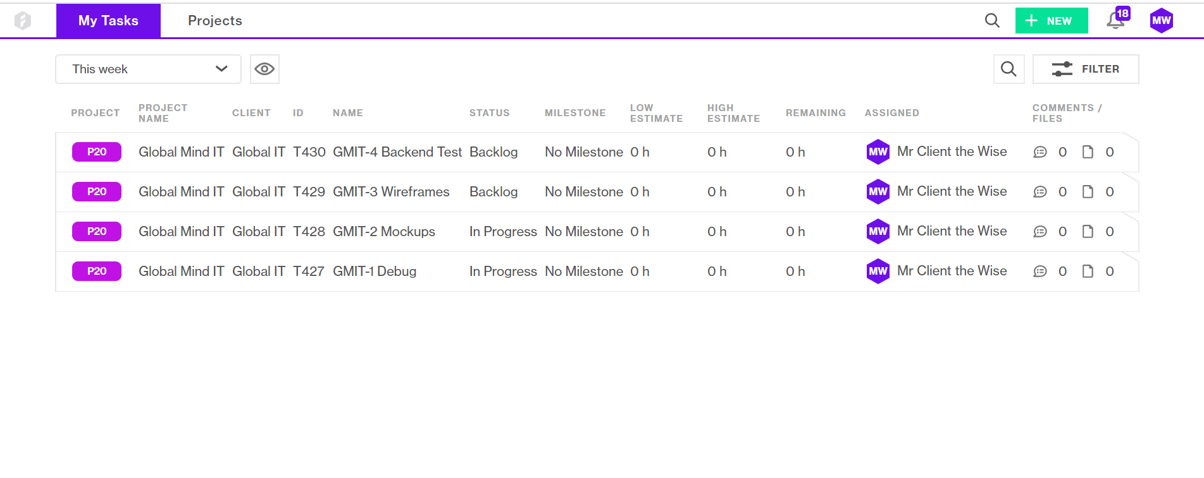
Task: Open files icon for T428 task
Action: 1088,232
